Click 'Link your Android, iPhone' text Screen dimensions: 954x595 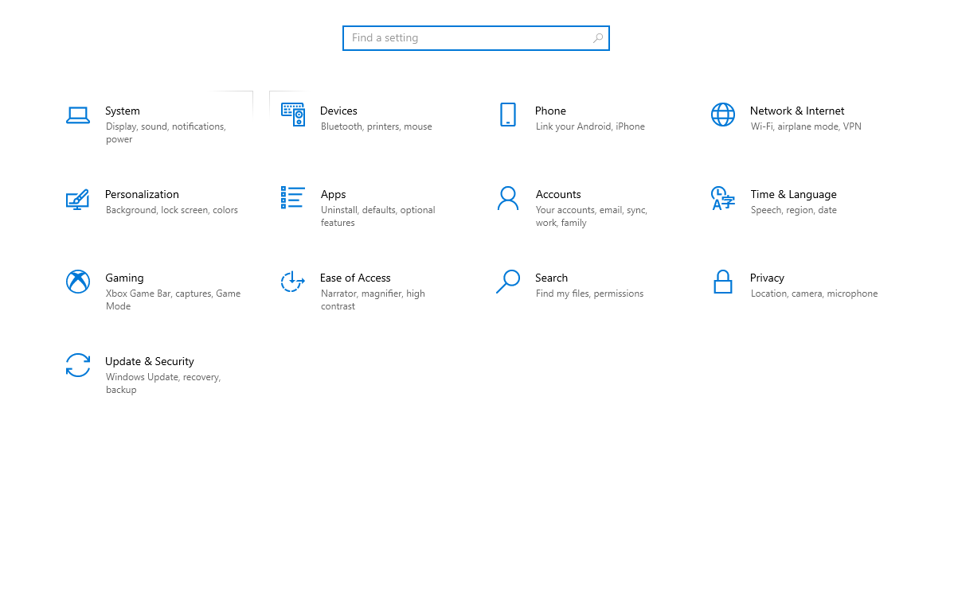tap(590, 126)
